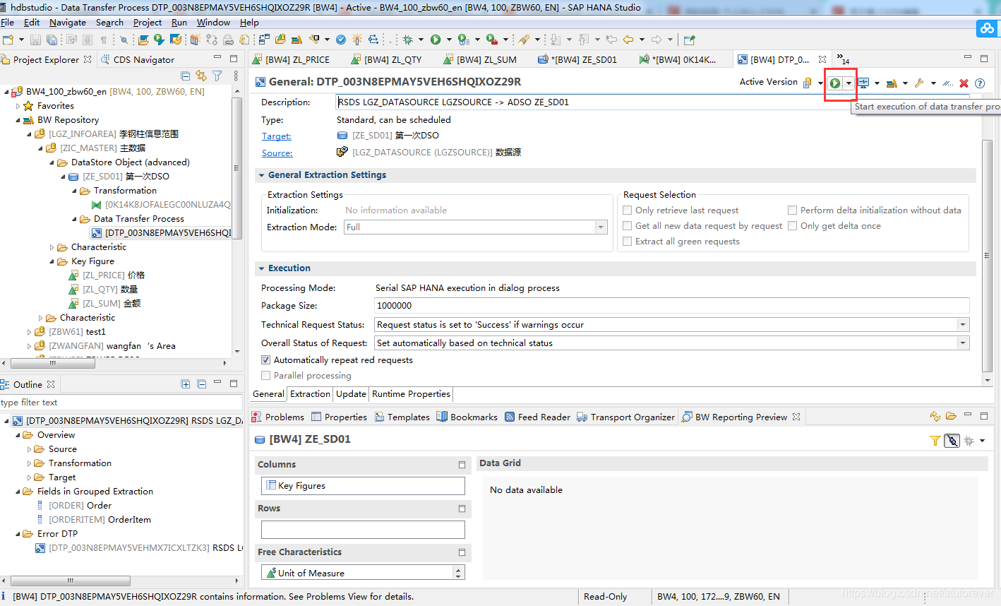The width and height of the screenshot is (1001, 606).
Task: Collapse the Free Characteristics section
Action: (x=462, y=552)
